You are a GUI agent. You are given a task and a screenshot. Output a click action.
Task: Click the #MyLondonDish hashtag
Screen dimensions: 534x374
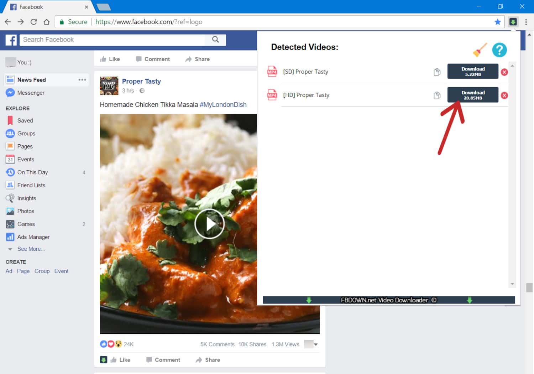tap(223, 105)
